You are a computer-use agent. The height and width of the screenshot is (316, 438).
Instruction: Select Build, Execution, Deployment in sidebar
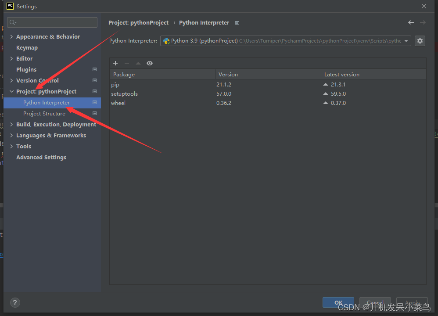click(x=56, y=124)
